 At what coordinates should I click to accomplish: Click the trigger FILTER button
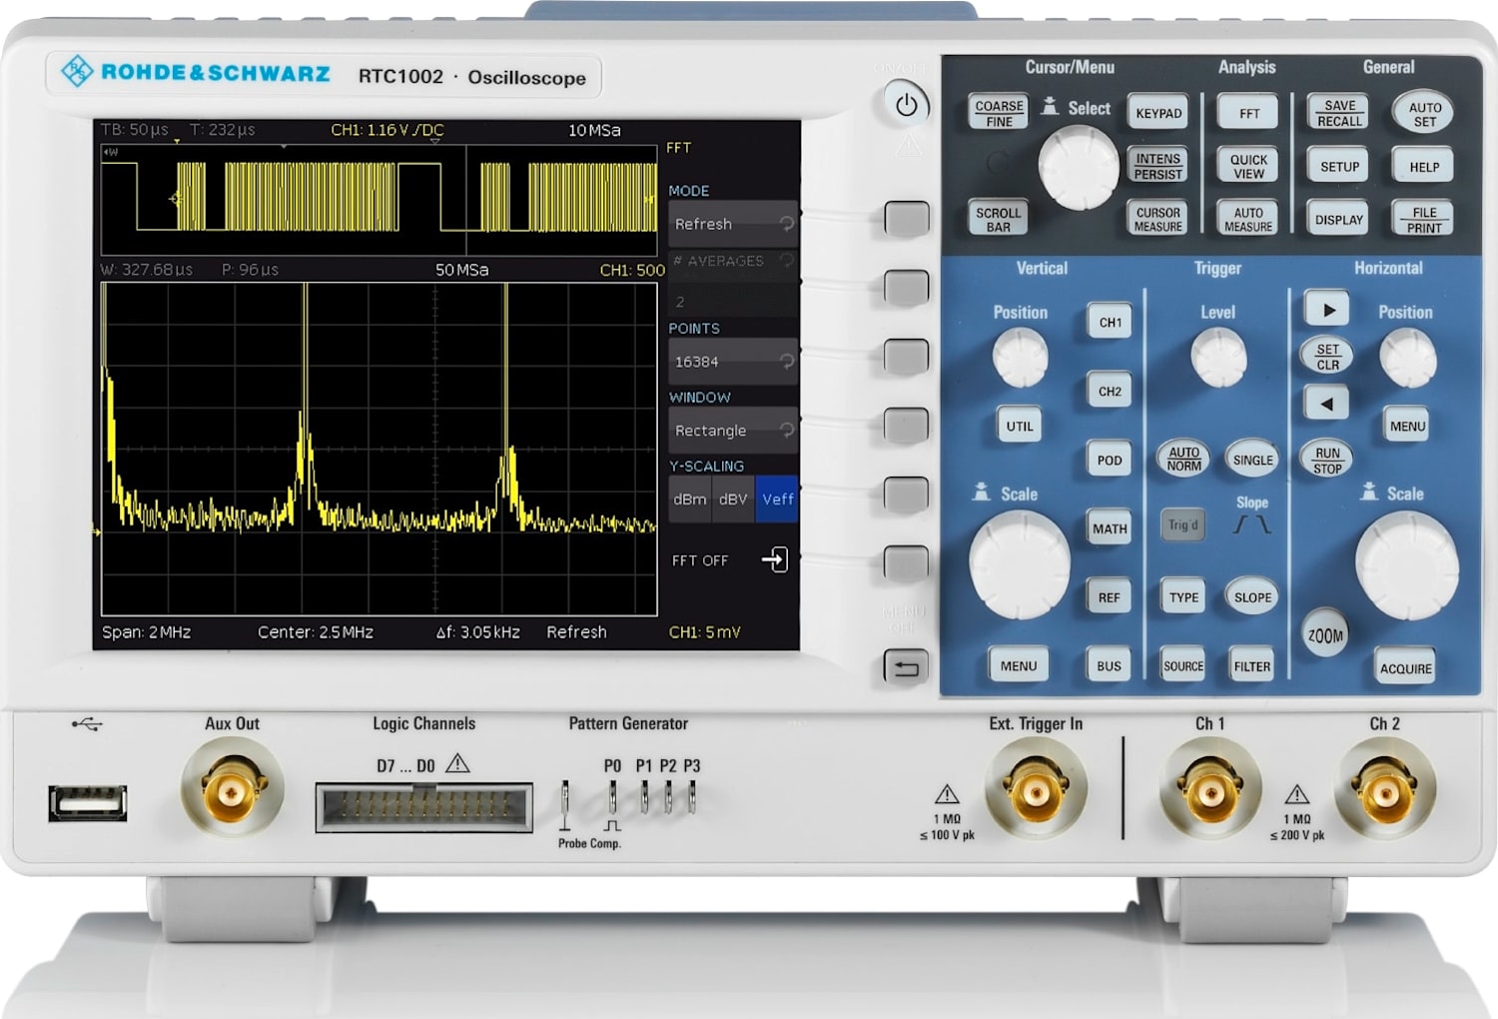[x=1252, y=665]
